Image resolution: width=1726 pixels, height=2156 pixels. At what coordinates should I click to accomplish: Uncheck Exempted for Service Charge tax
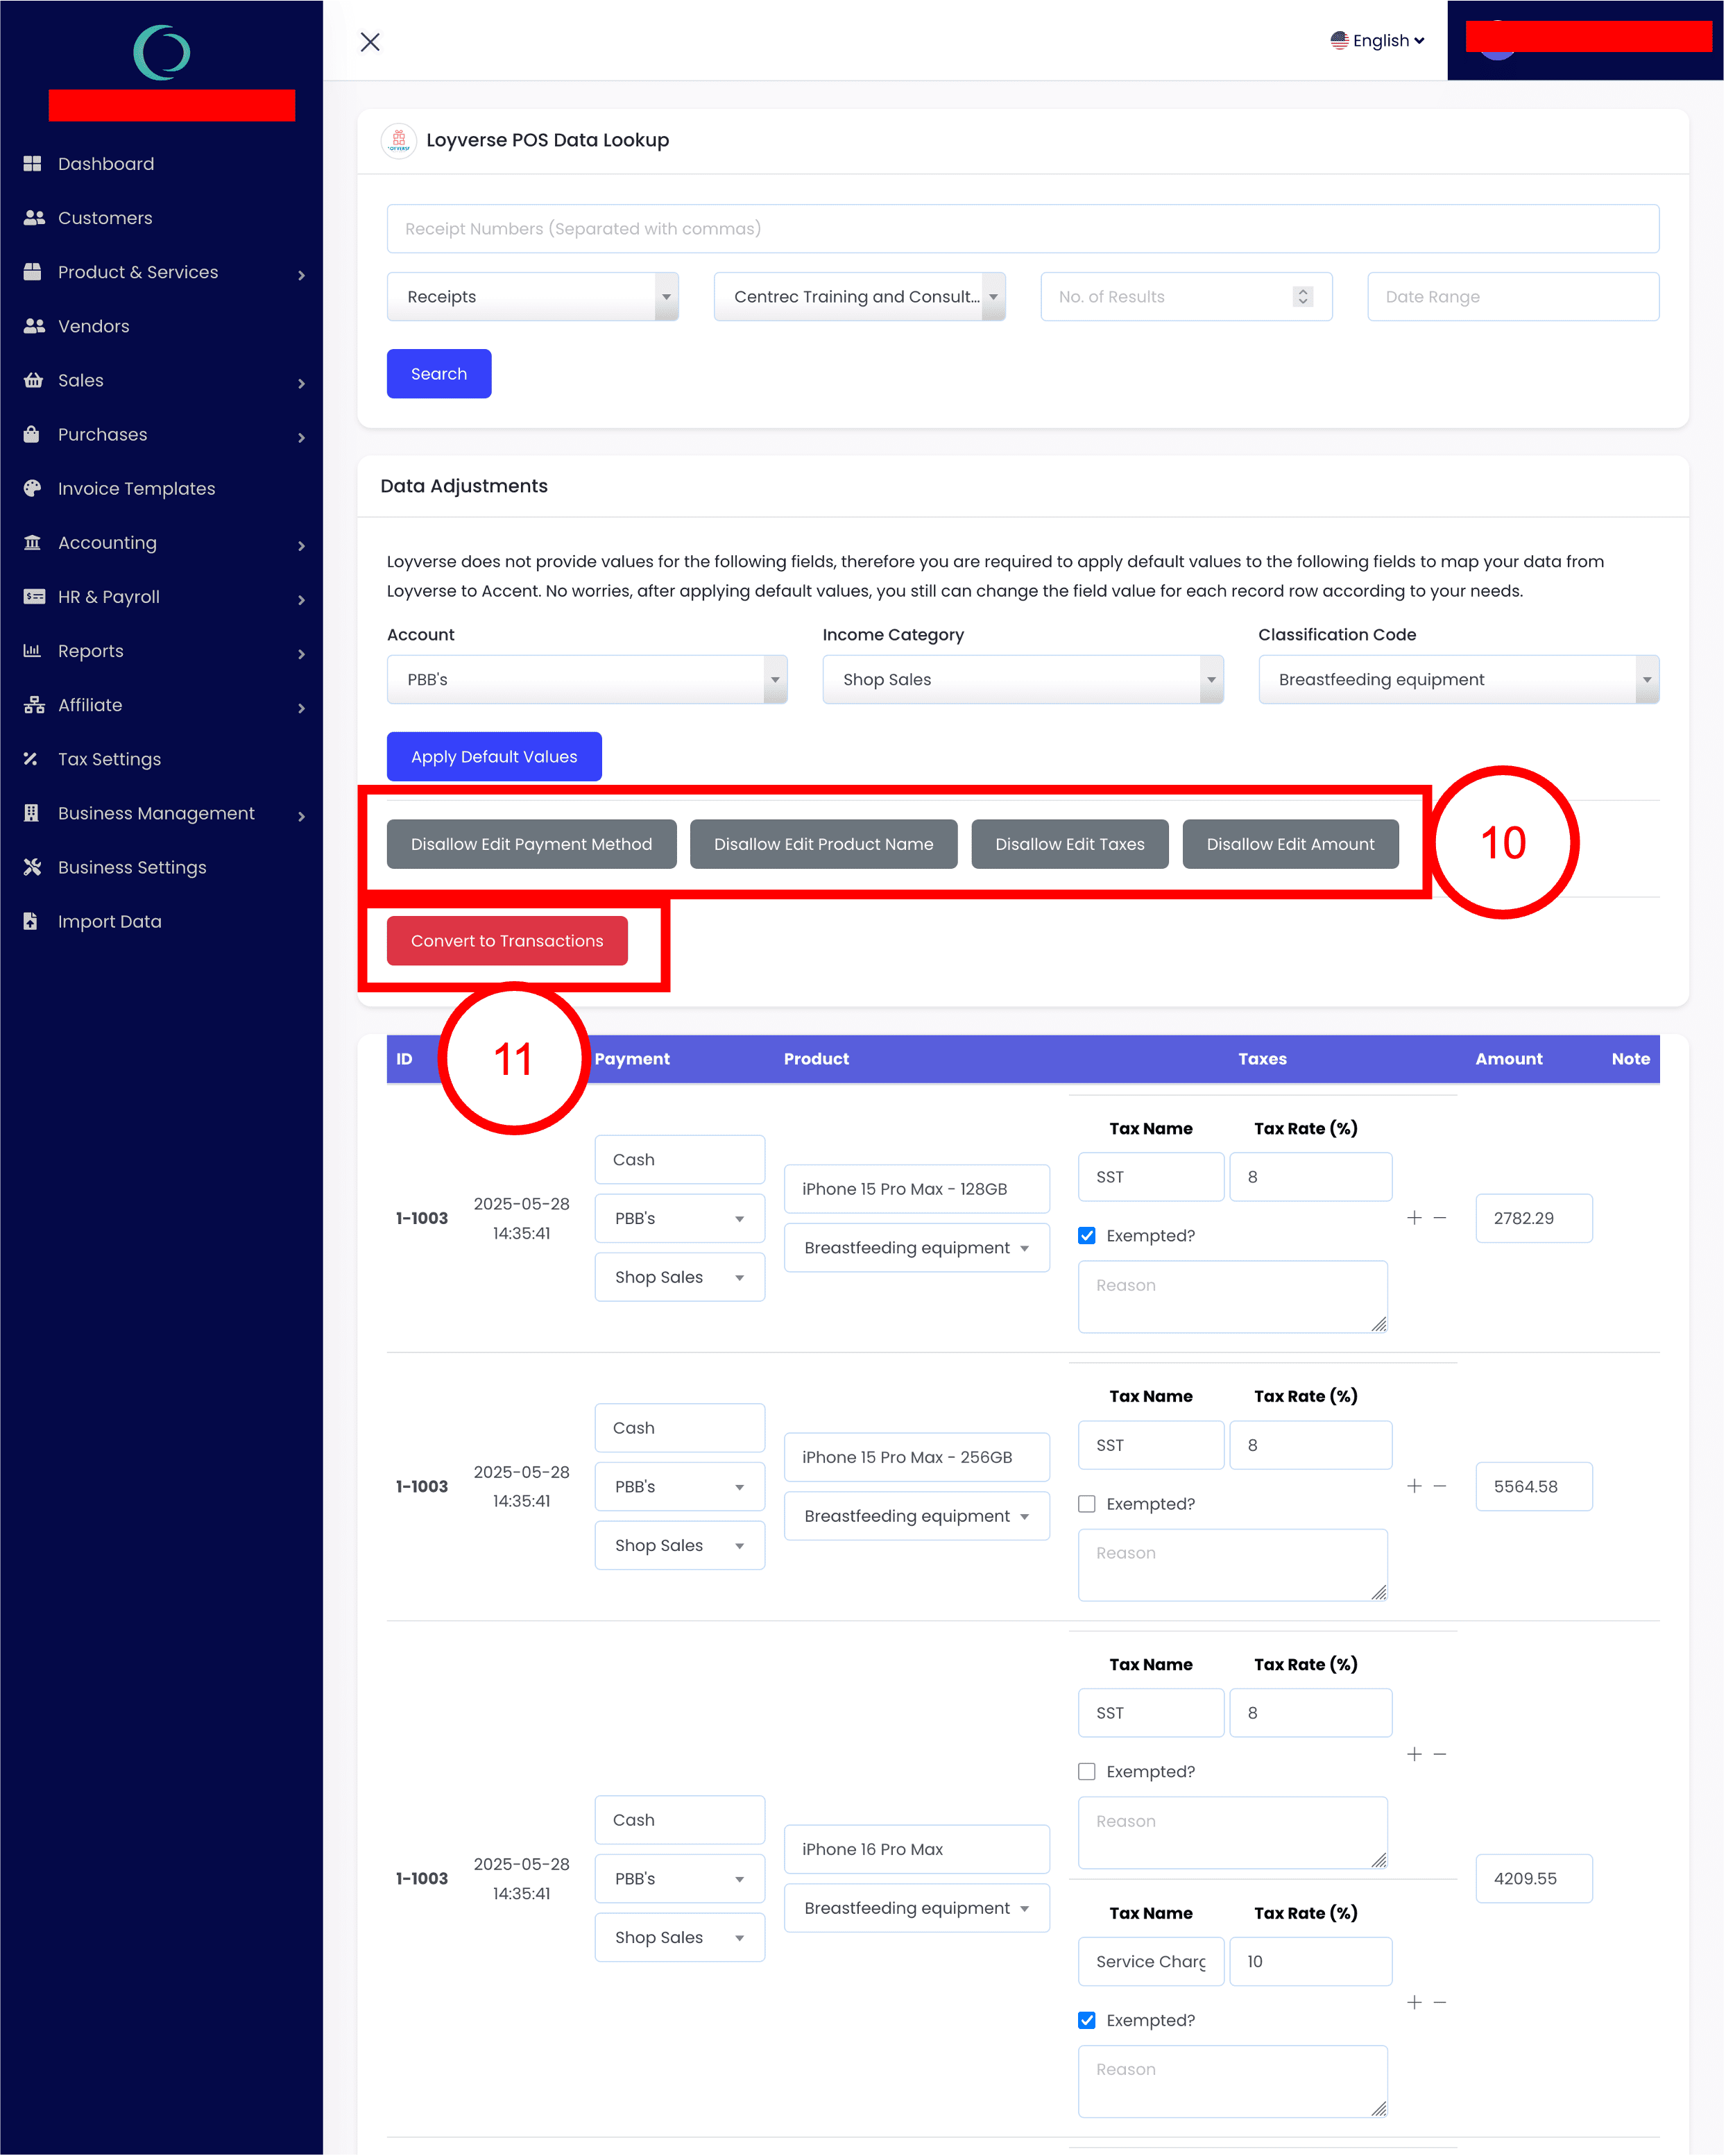coord(1087,2020)
